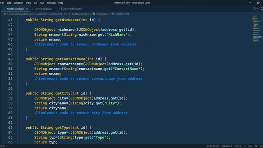Click 'getCity' method name on line 56
The width and height of the screenshot is (263, 148).
[x=63, y=93]
